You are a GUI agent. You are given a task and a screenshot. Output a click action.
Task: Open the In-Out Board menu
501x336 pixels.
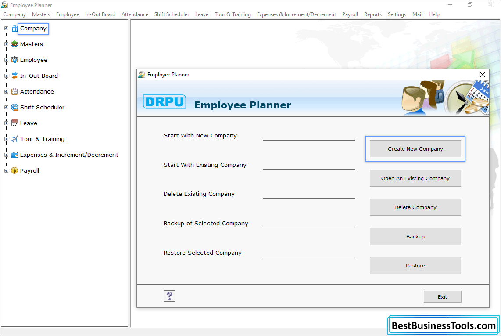click(100, 14)
